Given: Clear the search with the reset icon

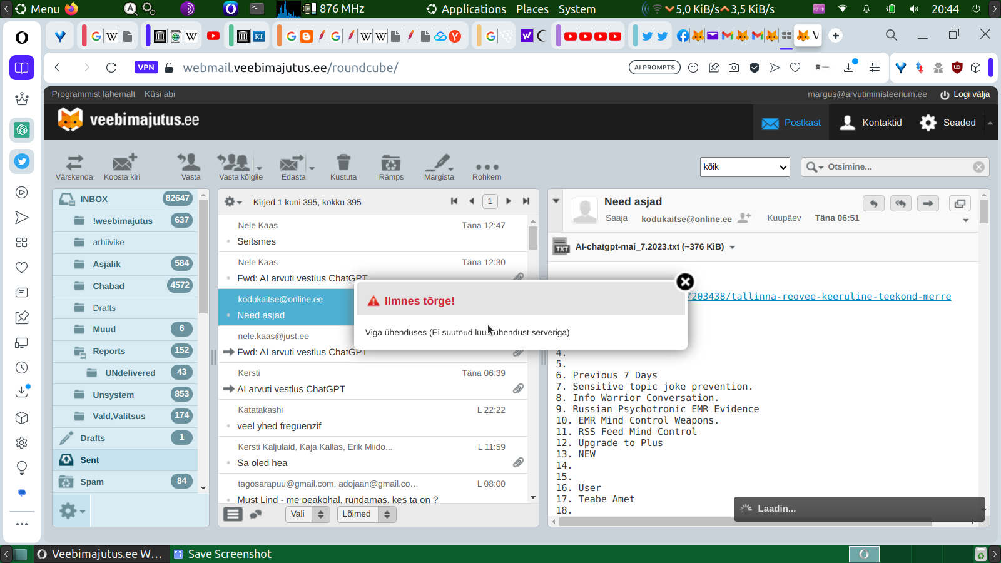Looking at the screenshot, I should point(978,167).
